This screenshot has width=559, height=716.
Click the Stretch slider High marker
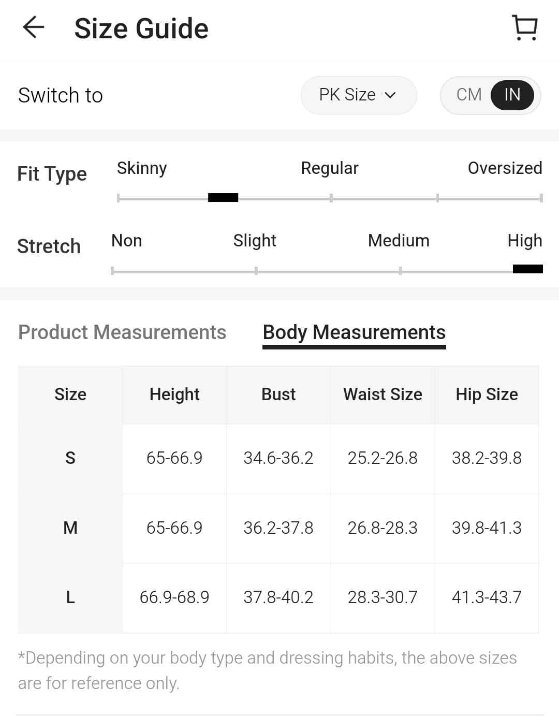(x=527, y=269)
